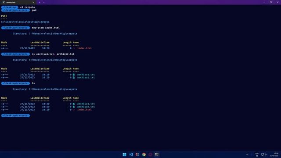Maximize the terminal window
281x158 pixels.
point(271,2)
